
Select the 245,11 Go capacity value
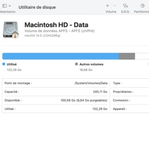(x=100, y=92)
